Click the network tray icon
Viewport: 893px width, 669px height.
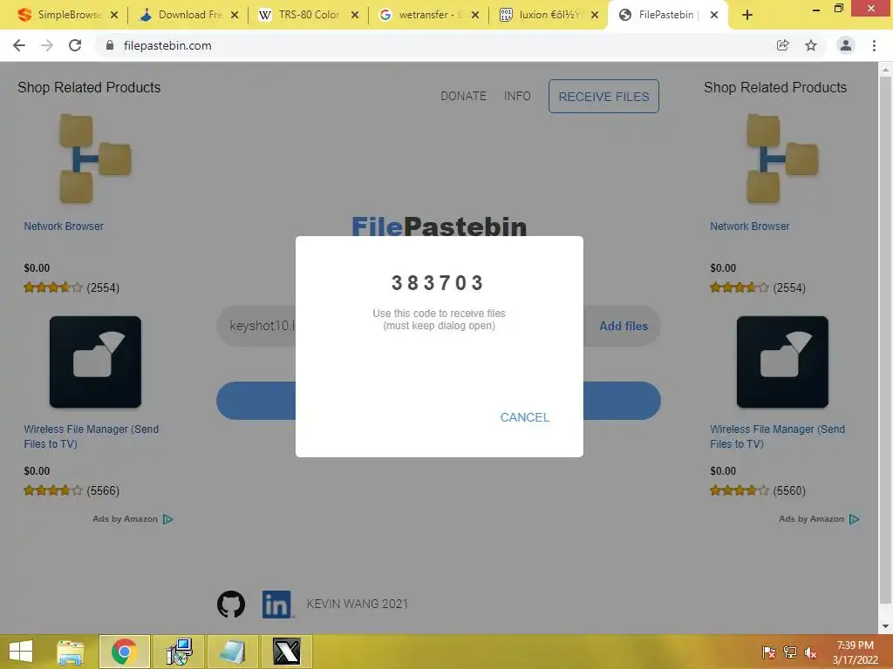click(790, 652)
